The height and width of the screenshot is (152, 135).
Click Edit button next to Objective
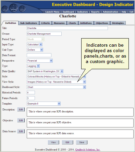[21, 120]
